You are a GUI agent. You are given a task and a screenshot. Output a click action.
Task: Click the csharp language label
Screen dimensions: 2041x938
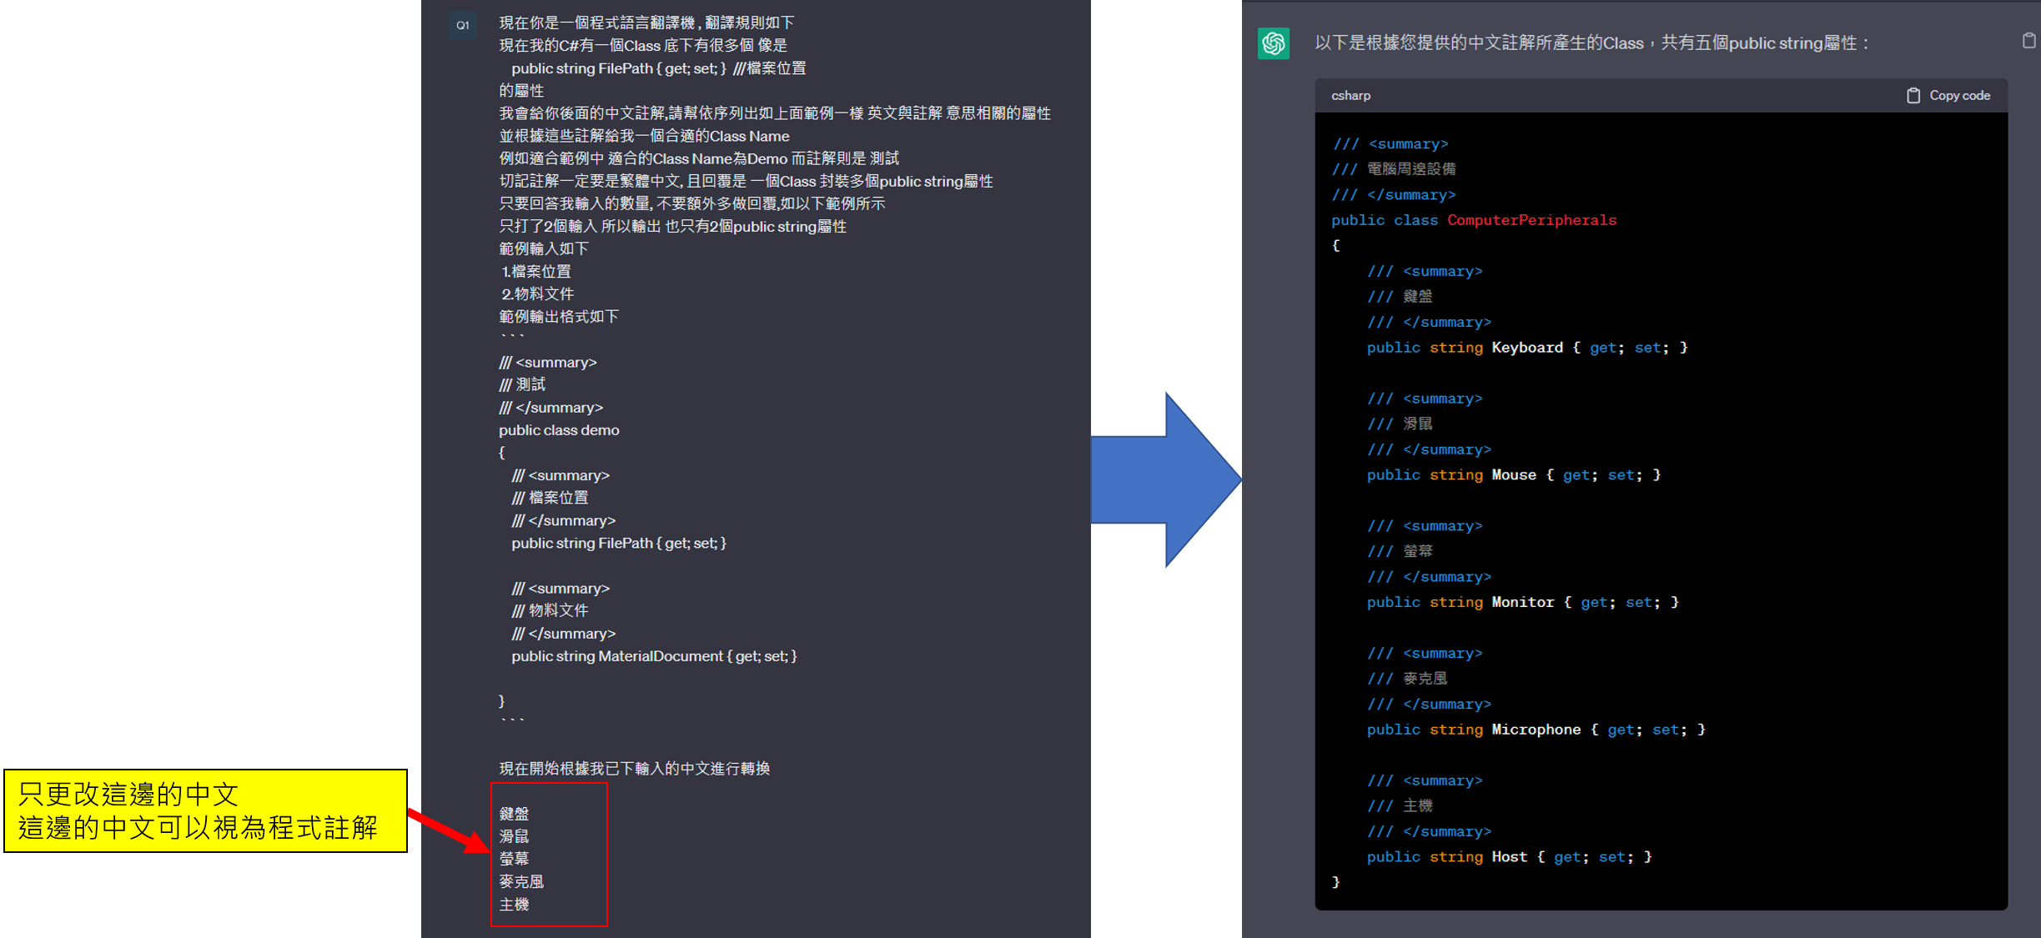coord(1350,96)
